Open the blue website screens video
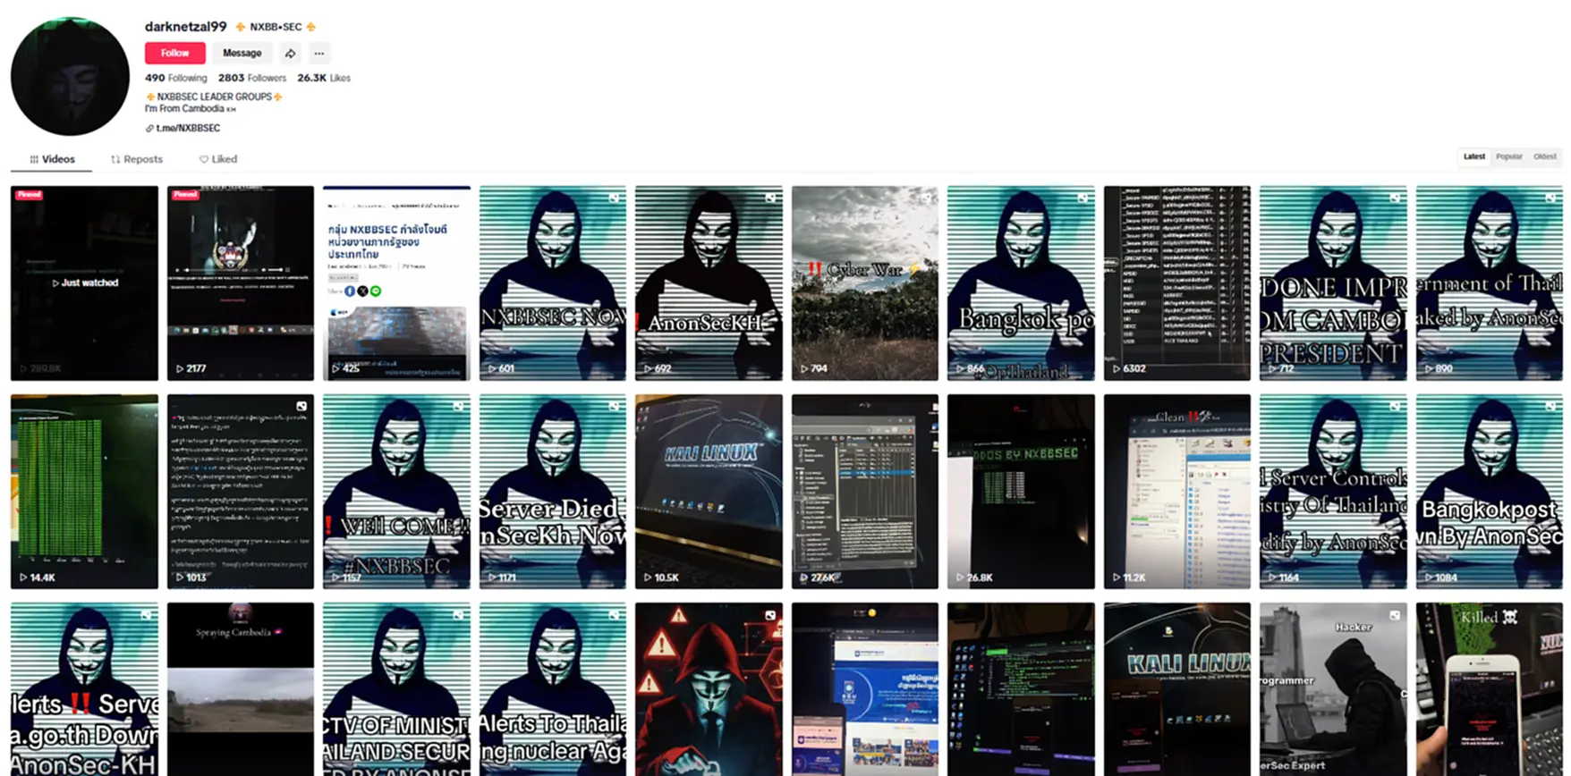This screenshot has width=1571, height=776. [865, 689]
